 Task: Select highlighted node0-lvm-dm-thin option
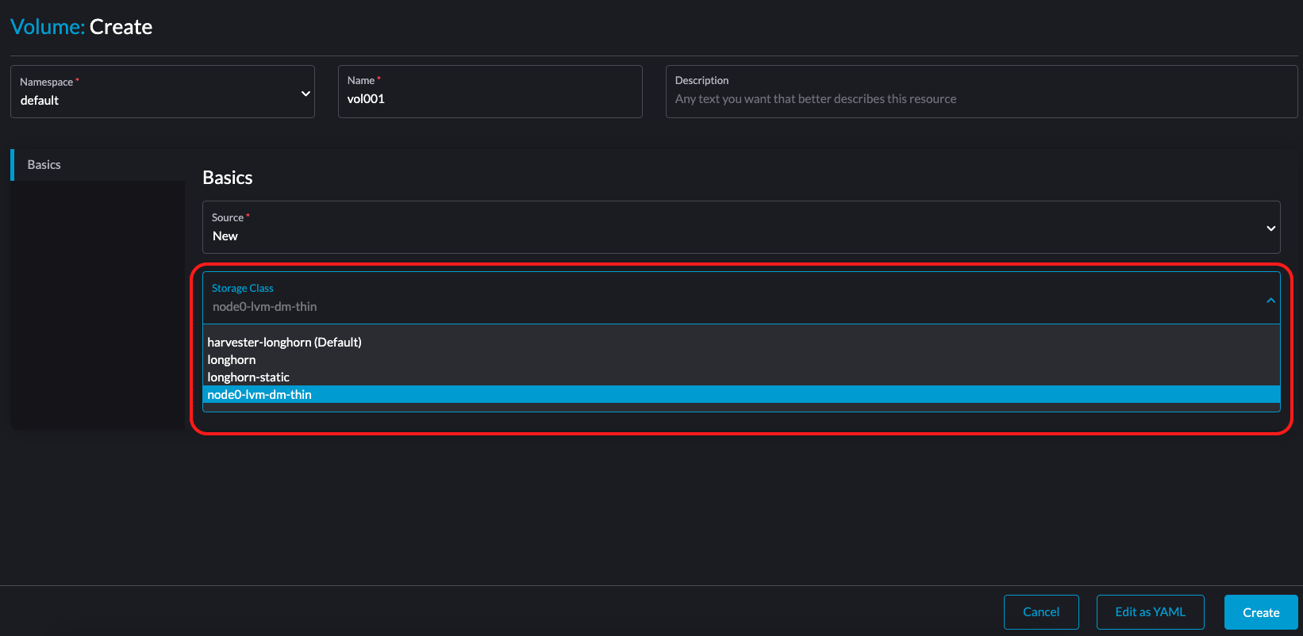(x=259, y=395)
